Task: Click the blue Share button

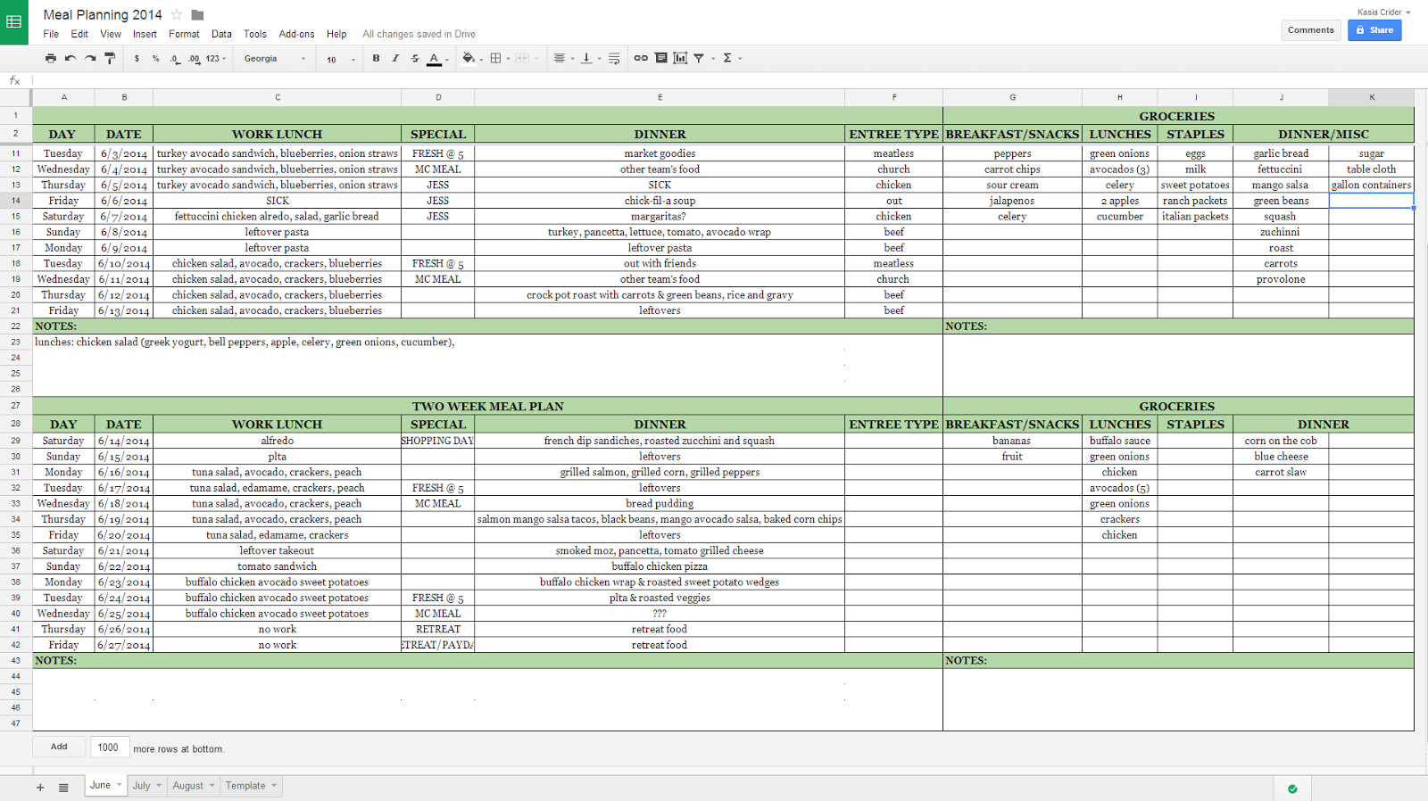Action: point(1374,30)
